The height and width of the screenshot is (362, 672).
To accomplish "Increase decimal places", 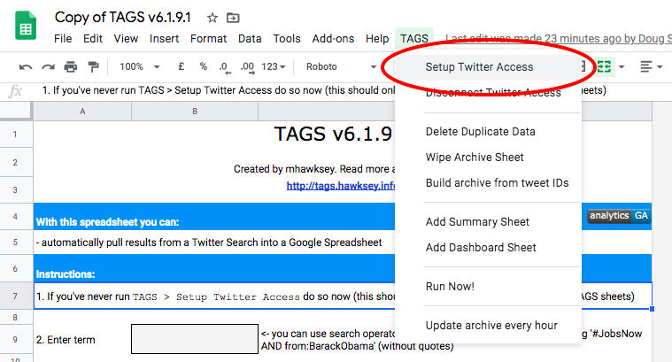I will [247, 67].
